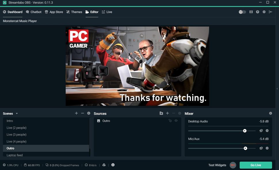Remove the selected scene with minus icon

pyautogui.click(x=83, y=113)
